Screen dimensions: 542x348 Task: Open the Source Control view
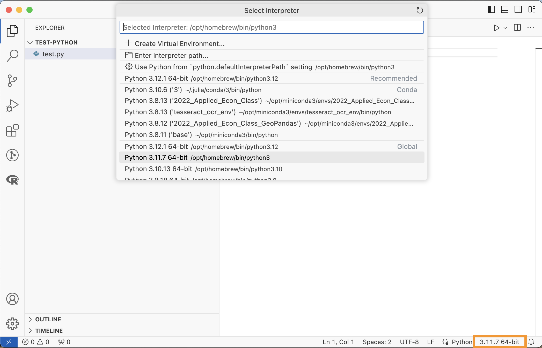click(12, 80)
